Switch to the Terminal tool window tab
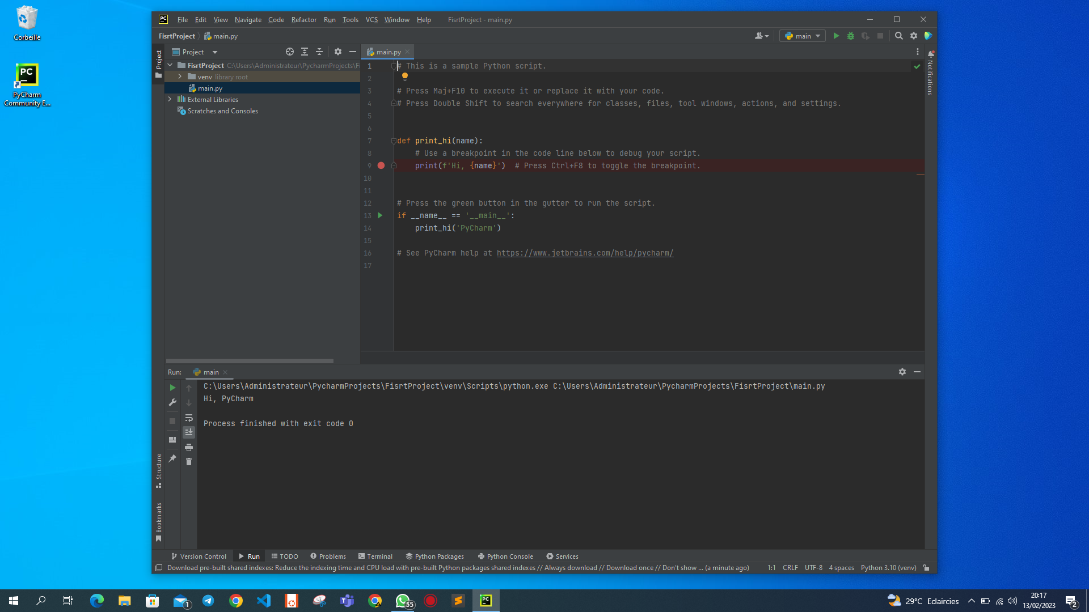Image resolution: width=1089 pixels, height=612 pixels. click(375, 556)
